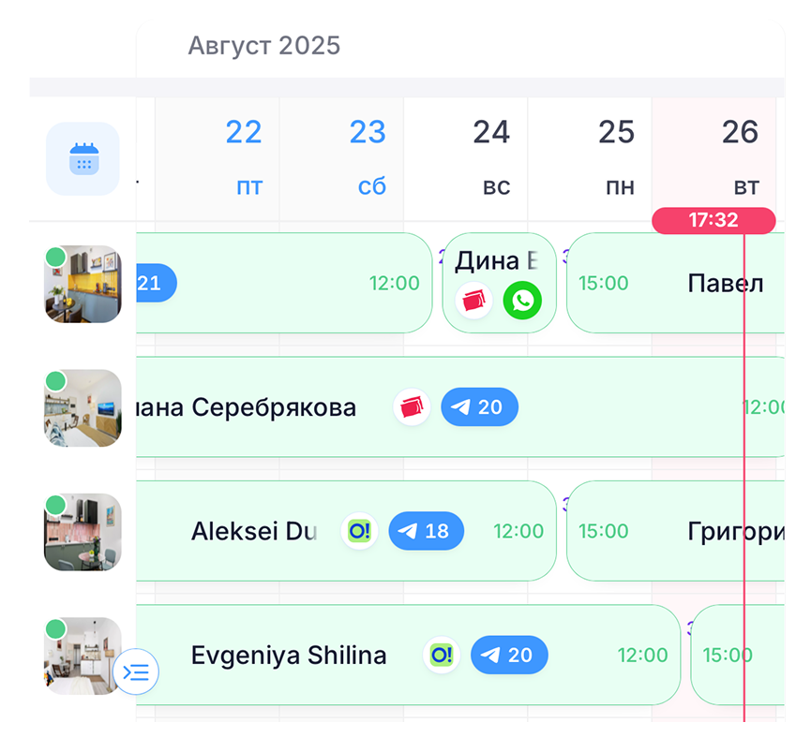Click the 17:32 current time marker
811x752 pixels.
click(713, 221)
